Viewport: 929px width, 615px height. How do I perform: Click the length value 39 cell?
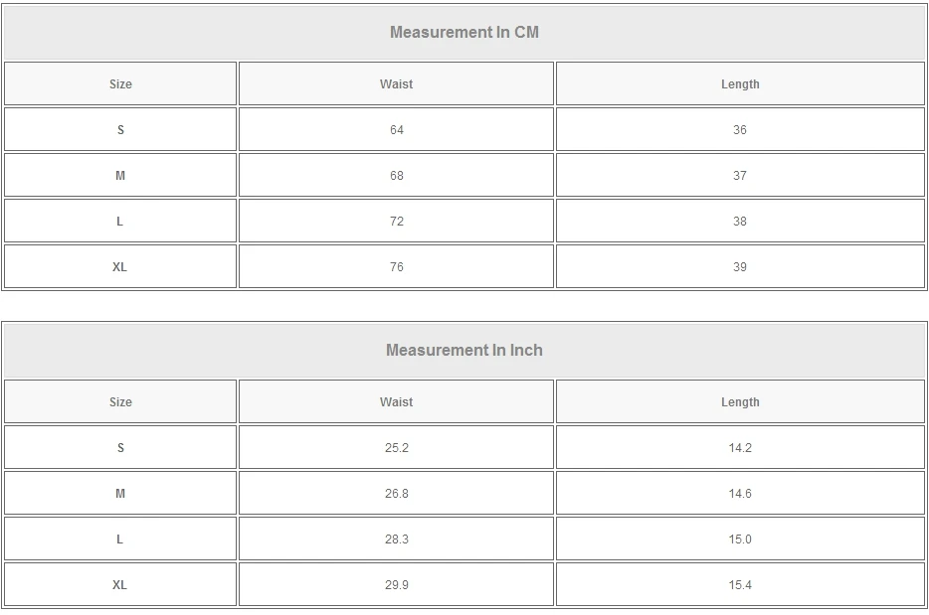coord(739,267)
